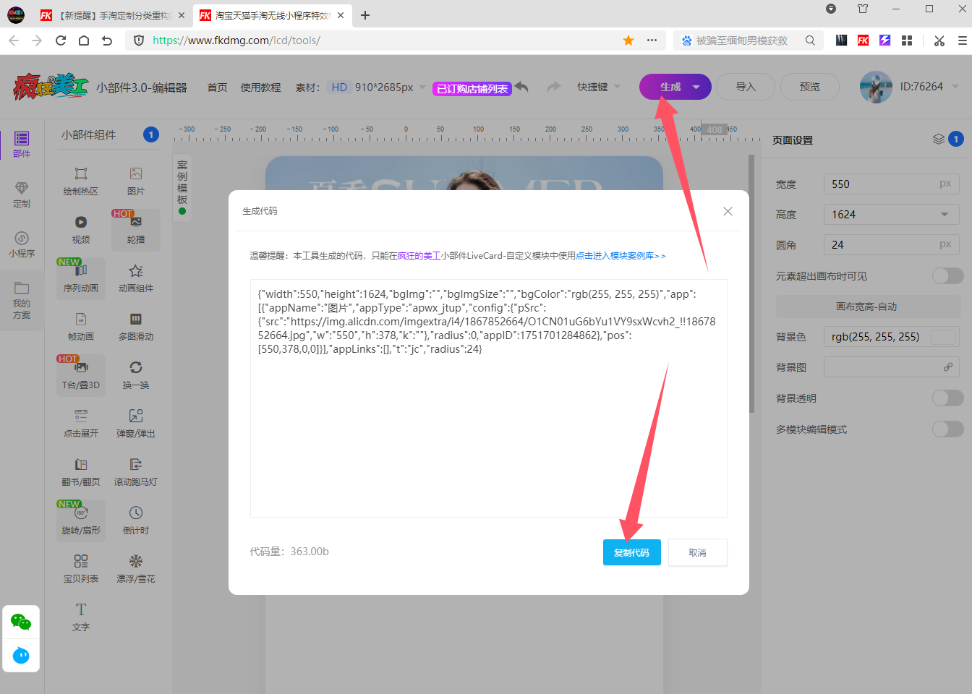The height and width of the screenshot is (694, 972).
Task: Click the bookmark star in the address bar
Action: click(628, 40)
